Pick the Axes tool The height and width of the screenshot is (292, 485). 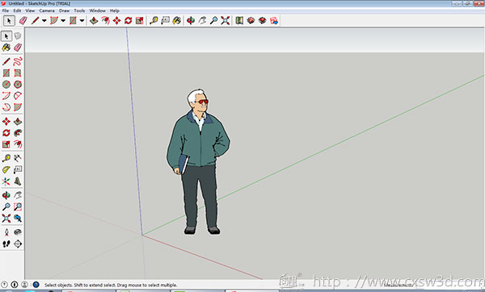(x=6, y=181)
